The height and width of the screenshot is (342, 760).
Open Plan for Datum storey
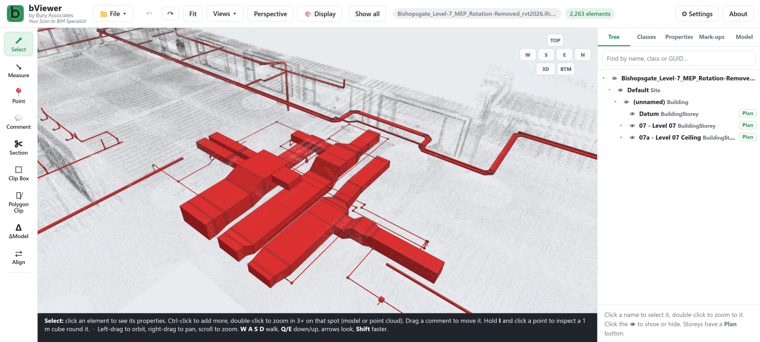point(747,114)
